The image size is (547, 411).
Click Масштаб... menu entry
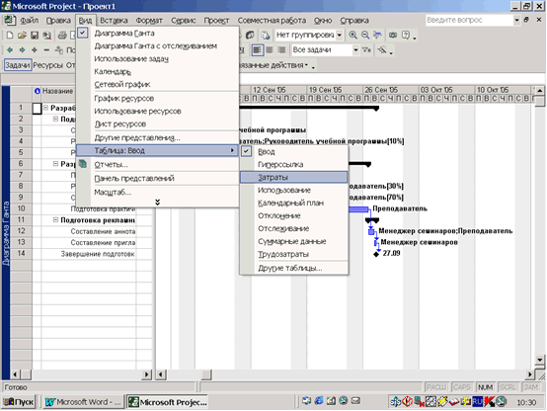pyautogui.click(x=113, y=192)
